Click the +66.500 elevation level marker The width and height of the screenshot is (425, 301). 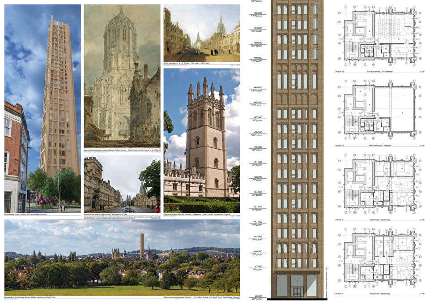(257, 14)
